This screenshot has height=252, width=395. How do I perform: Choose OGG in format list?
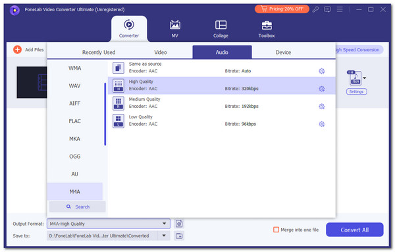pos(75,157)
